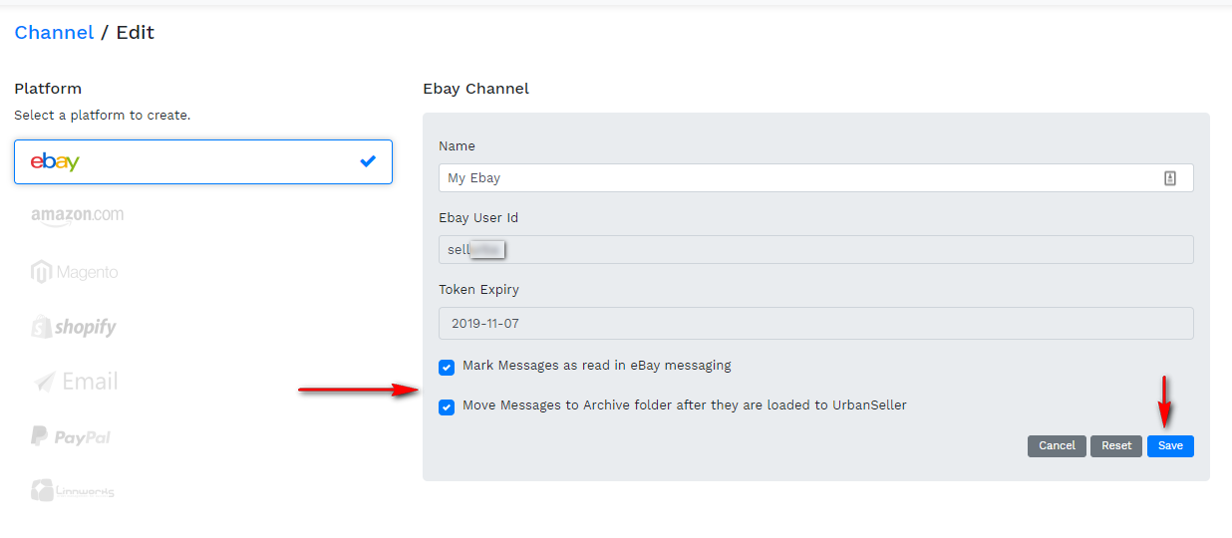Click the Token Expiry date field
Viewport: 1232px width, 538px height.
[x=815, y=324]
